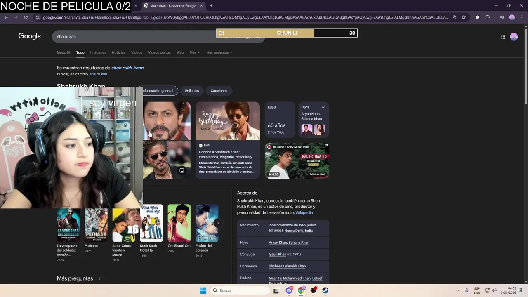Open Steam from the taskbar
This screenshot has width=528, height=297.
pos(325,290)
